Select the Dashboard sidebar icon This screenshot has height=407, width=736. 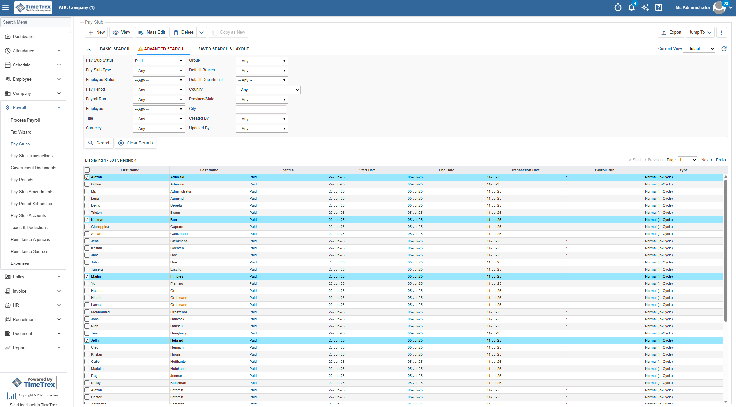8,36
